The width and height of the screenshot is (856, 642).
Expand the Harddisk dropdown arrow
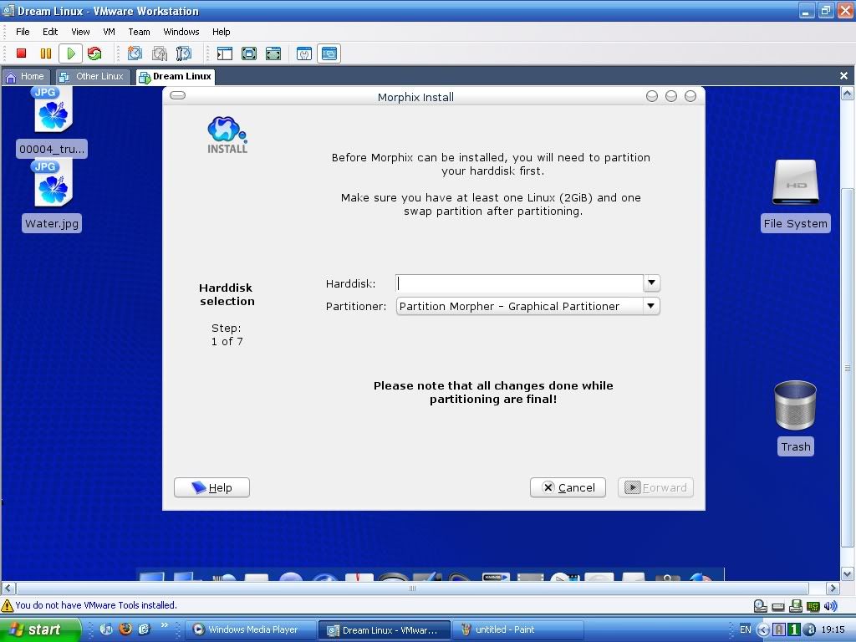[x=651, y=283]
